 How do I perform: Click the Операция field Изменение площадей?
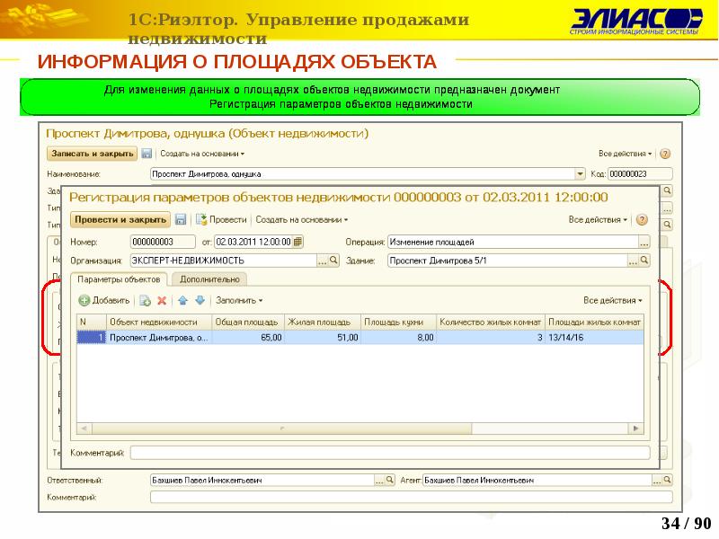pos(513,242)
